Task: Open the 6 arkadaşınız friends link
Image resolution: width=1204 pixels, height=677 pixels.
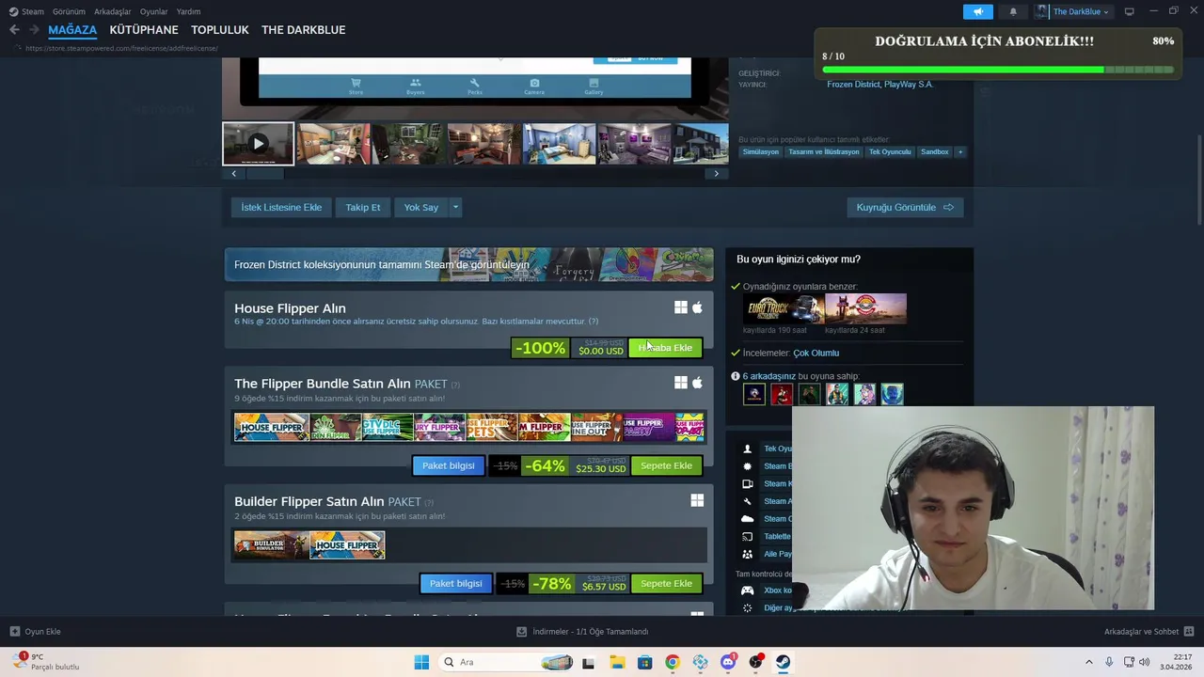Action: [x=768, y=376]
